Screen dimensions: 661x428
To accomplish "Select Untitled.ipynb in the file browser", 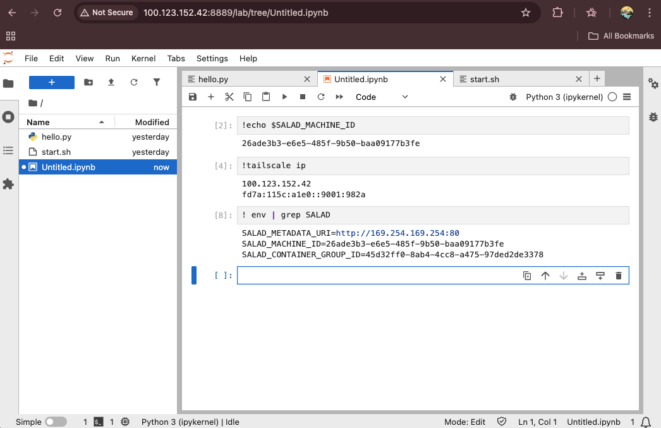I will point(98,168).
